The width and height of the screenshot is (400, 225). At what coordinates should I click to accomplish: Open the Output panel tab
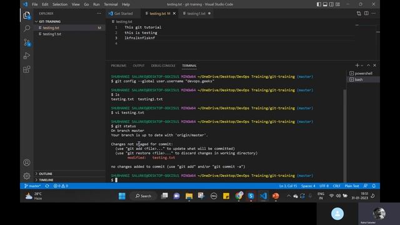point(139,66)
